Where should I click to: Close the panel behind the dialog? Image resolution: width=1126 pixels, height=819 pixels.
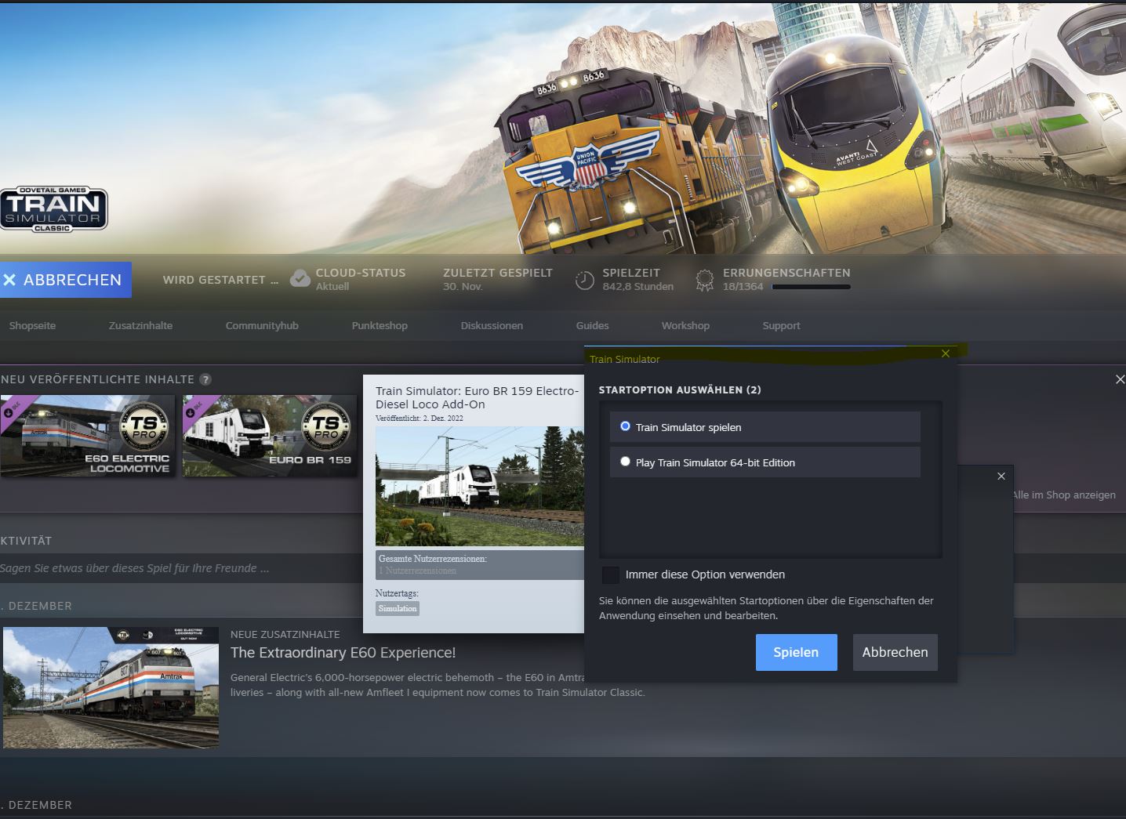point(1001,476)
